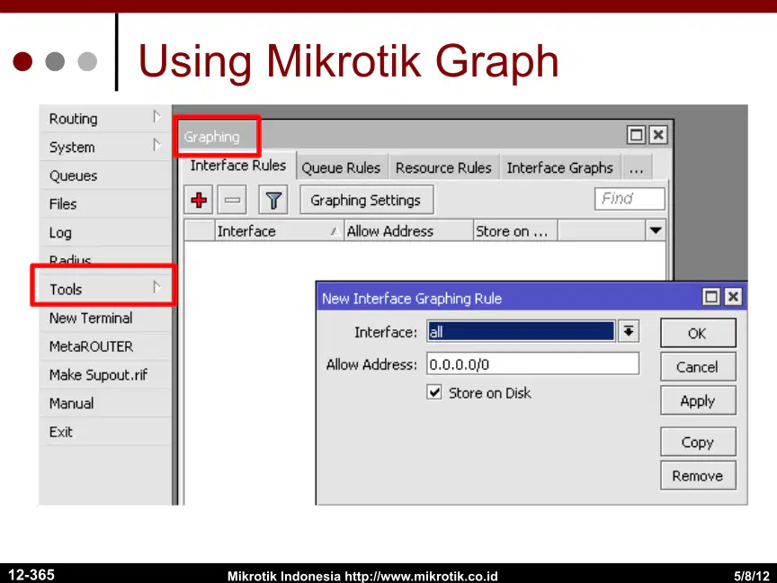Expand the Routing submenu
The image size is (777, 583).
click(156, 117)
